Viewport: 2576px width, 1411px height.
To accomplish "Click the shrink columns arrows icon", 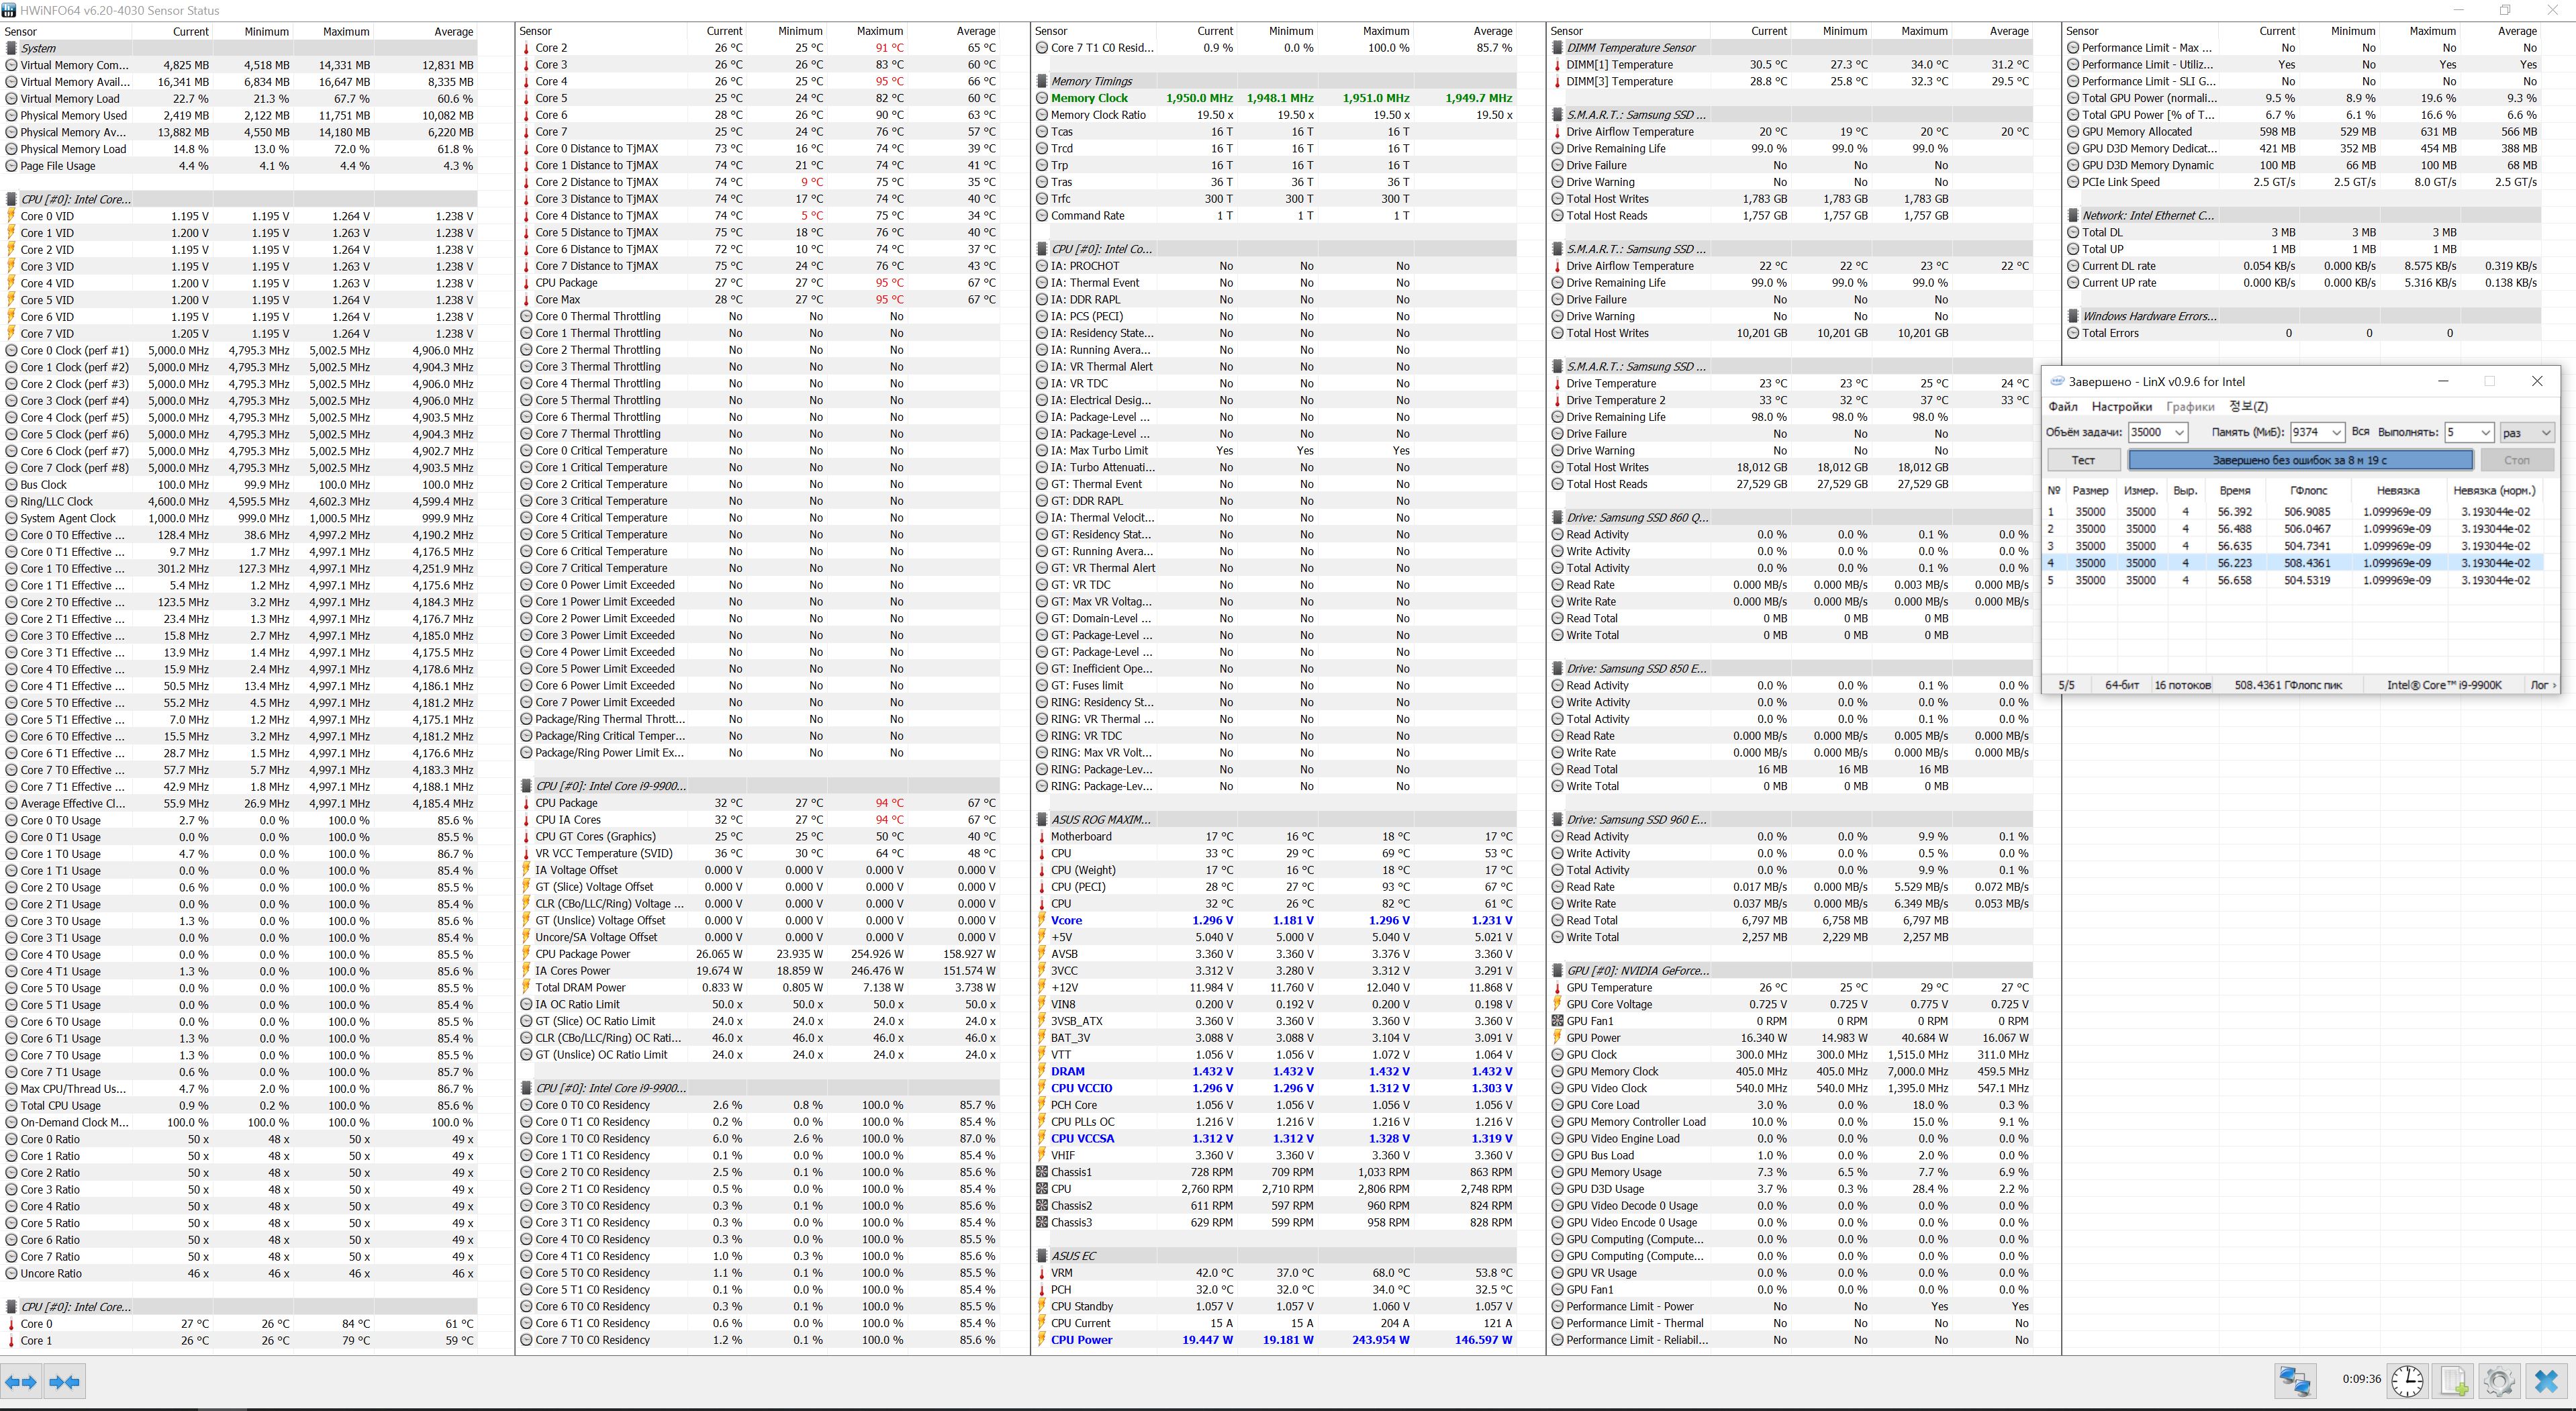I will 64,1382.
